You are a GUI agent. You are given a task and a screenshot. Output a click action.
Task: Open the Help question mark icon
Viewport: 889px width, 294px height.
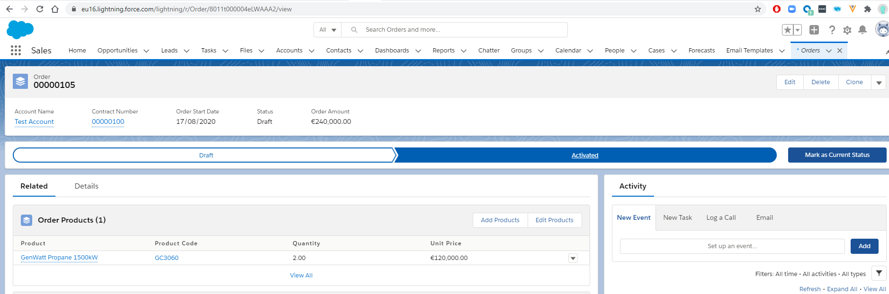[x=832, y=30]
